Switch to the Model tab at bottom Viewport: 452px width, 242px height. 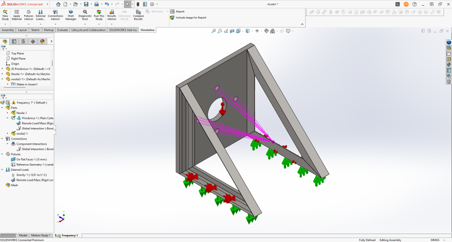click(23, 235)
